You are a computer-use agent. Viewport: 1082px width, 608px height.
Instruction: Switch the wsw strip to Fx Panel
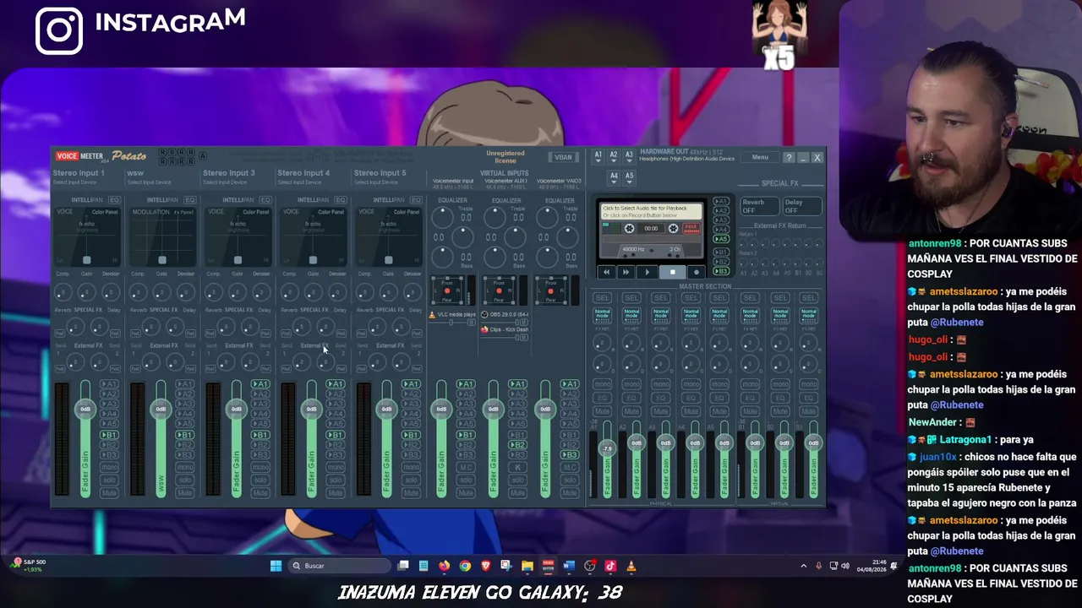[183, 212]
